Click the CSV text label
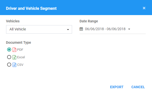The height and width of the screenshot is (95, 152). pyautogui.click(x=20, y=65)
